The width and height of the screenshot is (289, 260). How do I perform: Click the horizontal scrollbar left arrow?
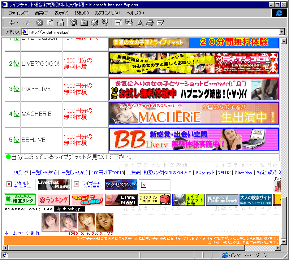pos(5,248)
